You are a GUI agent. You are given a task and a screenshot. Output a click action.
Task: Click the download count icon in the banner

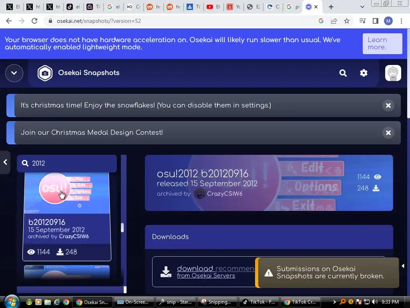coord(376,188)
